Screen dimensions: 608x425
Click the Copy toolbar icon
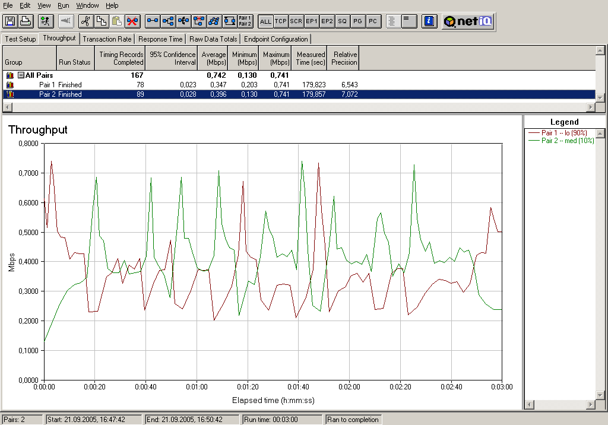pos(102,21)
